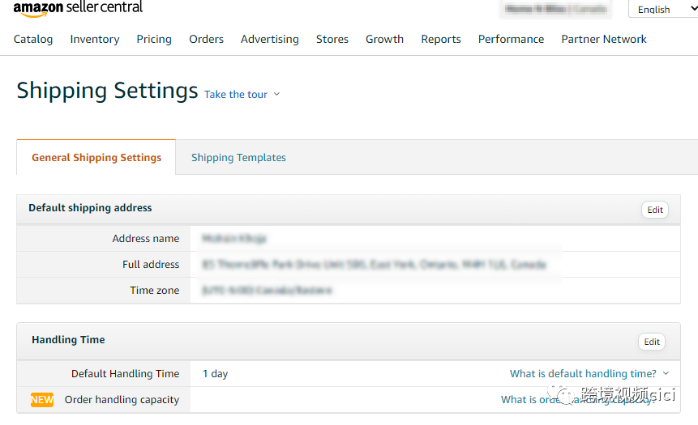
Task: Click the orange NEW badge icon
Action: pyautogui.click(x=42, y=400)
